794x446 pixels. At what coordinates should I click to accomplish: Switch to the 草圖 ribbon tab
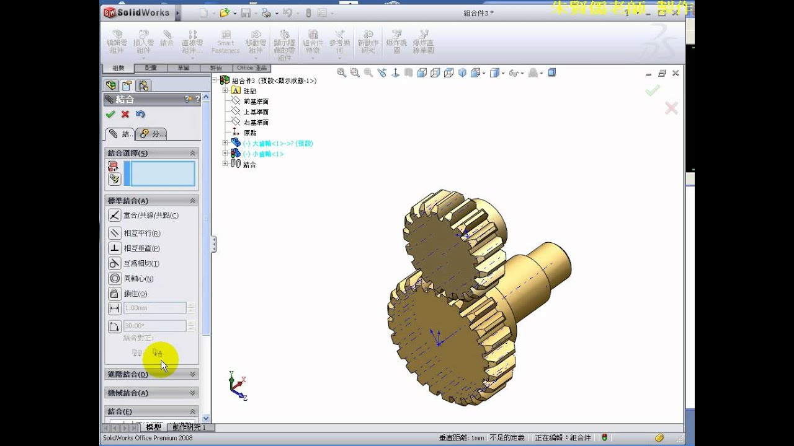(x=183, y=68)
